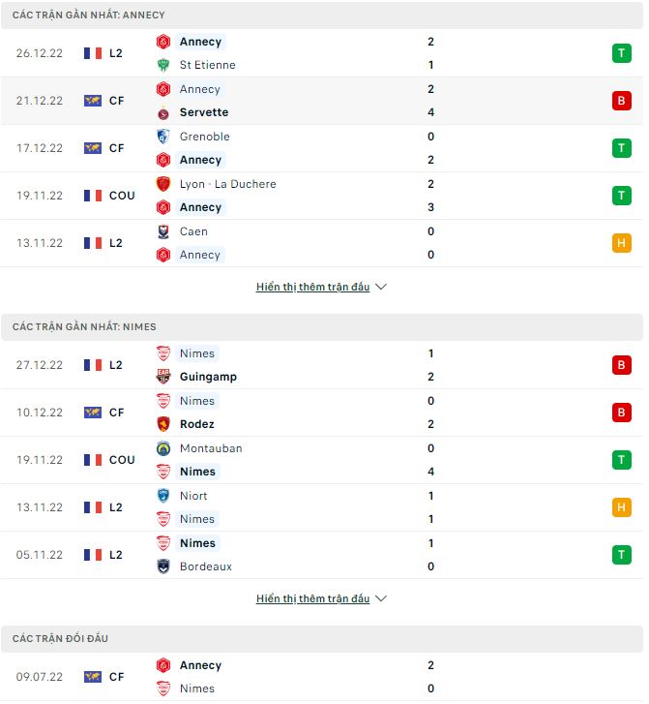The height and width of the screenshot is (704, 649).
Task: Click the green T badge for Nimes–Bordeaux
Action: click(621, 555)
